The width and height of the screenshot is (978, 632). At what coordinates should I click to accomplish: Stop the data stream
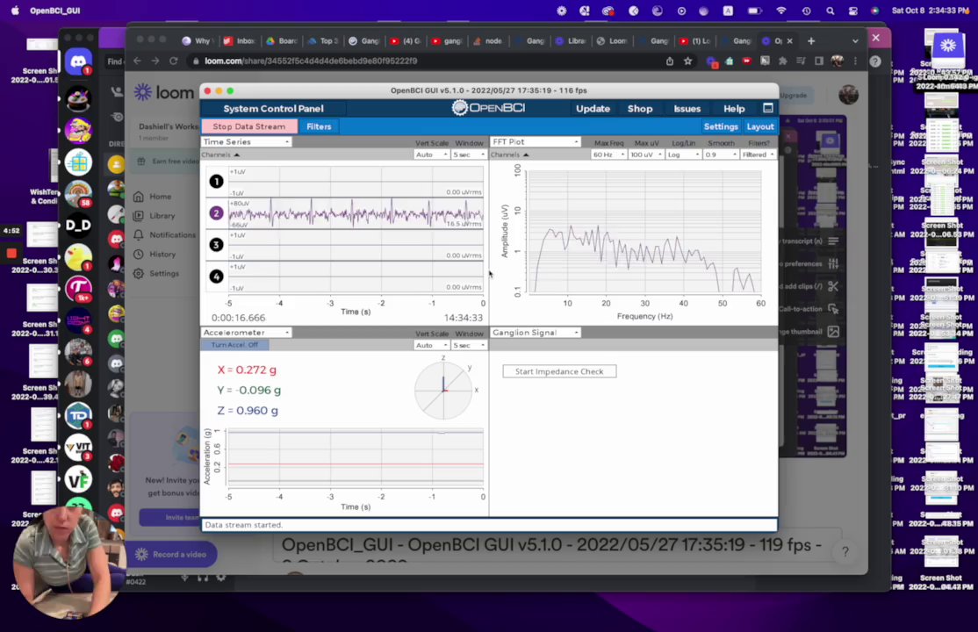pyautogui.click(x=248, y=126)
